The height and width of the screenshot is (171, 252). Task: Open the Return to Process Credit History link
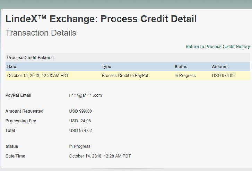[218, 47]
